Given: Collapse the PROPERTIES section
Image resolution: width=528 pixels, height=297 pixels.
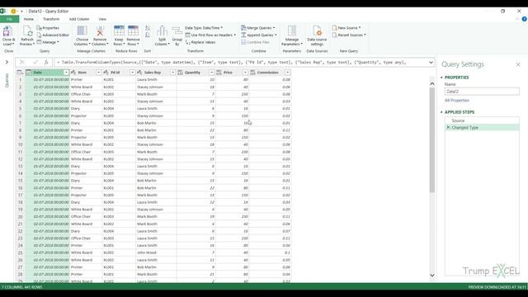Looking at the screenshot, I should coord(442,78).
